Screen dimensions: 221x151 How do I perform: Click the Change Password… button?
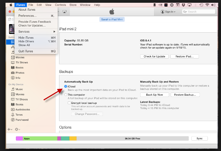tap(87, 114)
